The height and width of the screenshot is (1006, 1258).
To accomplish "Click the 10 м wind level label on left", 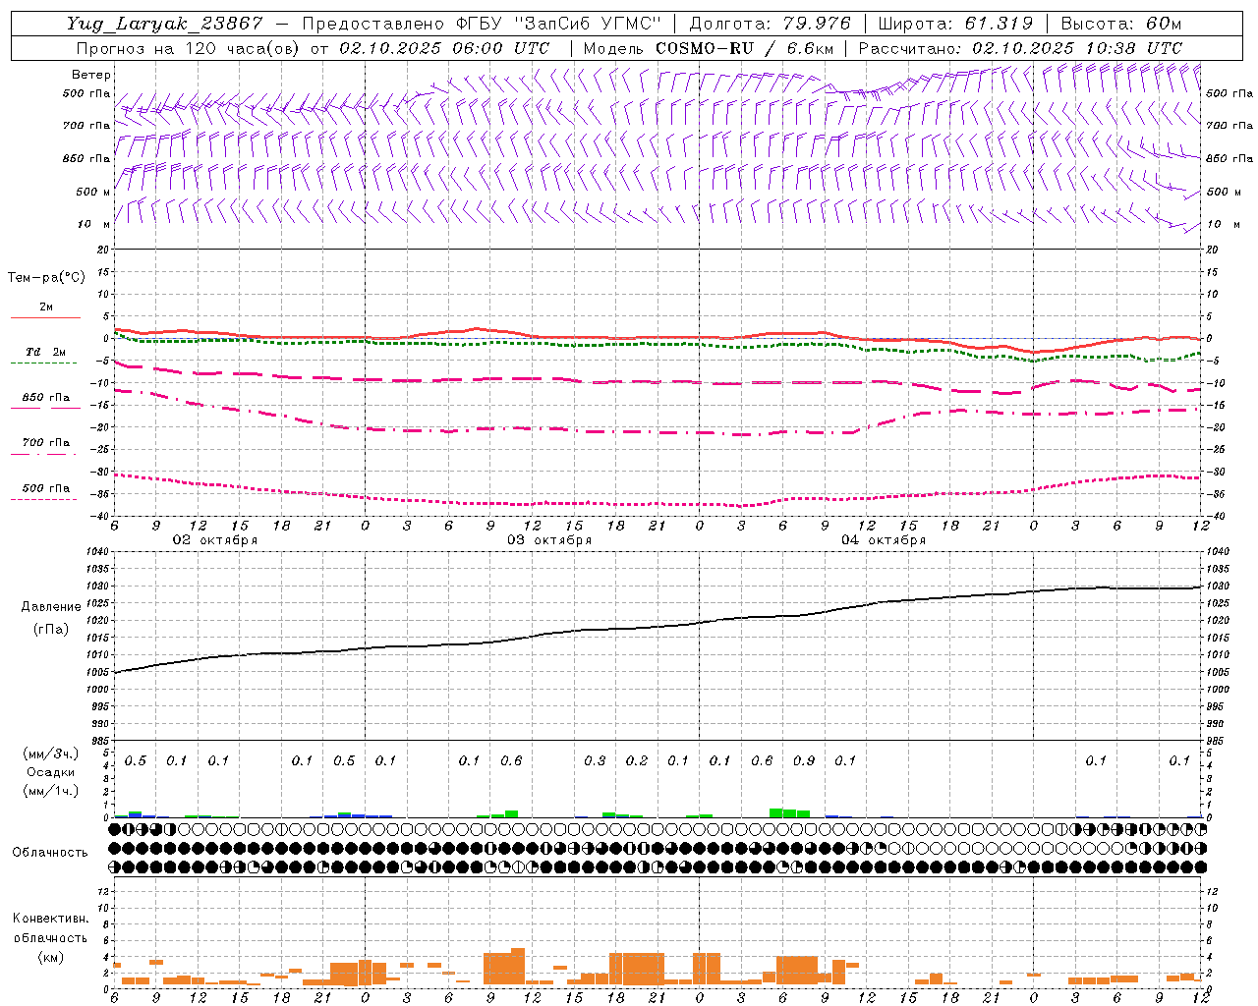I will click(x=93, y=225).
